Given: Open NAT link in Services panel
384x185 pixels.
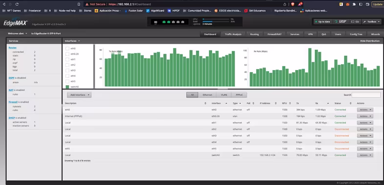Looking at the screenshot, I should pyautogui.click(x=11, y=90).
